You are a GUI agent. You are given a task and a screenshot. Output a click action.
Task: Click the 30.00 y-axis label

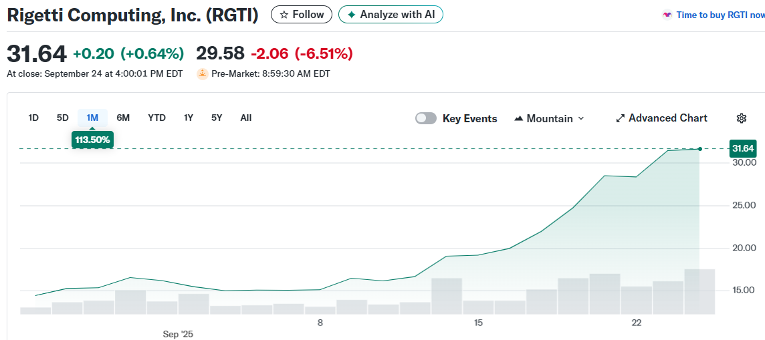tap(744, 162)
